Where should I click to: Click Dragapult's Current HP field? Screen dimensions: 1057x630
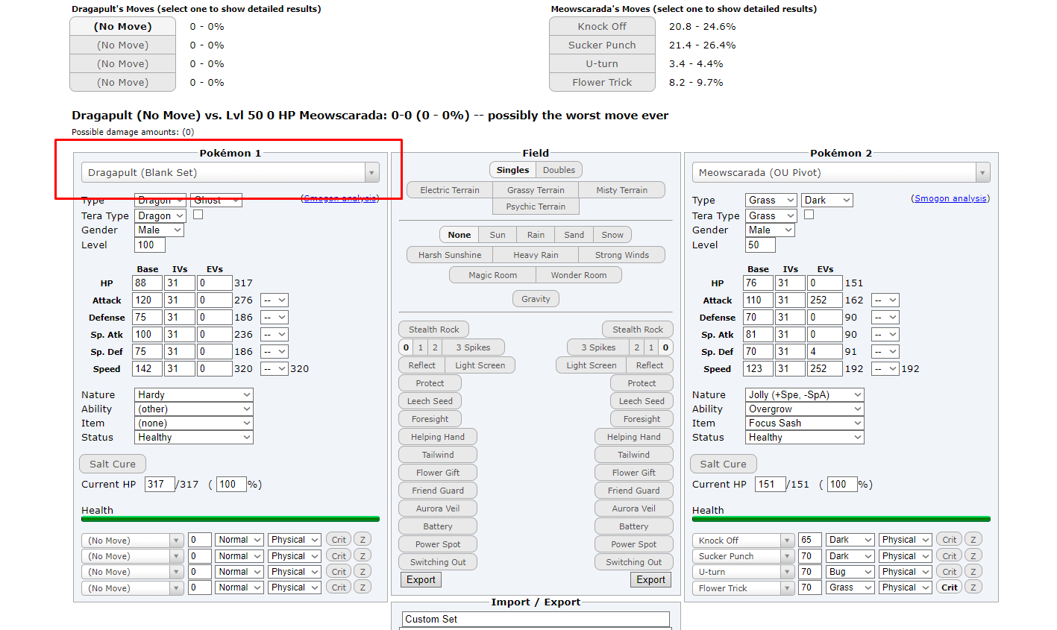click(x=160, y=484)
